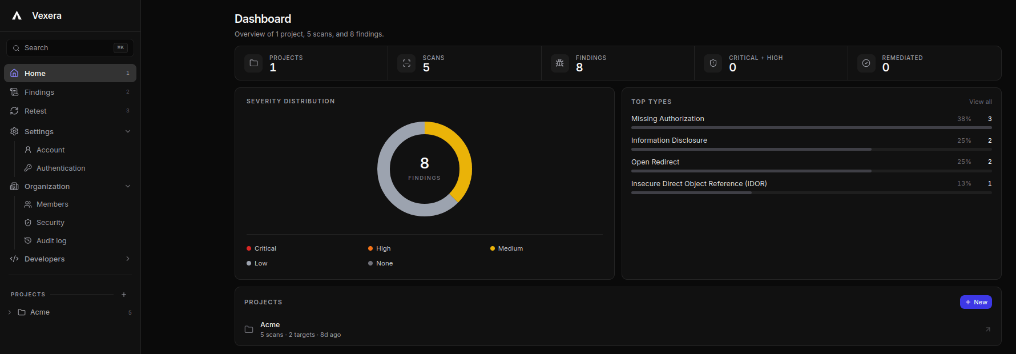
Task: Click the Vexera logo icon
Action: (x=17, y=15)
